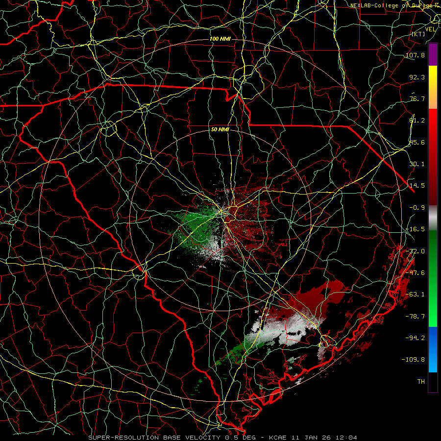The image size is (441, 441).
Task: Click the VEL legend title
Action: (431, 29)
